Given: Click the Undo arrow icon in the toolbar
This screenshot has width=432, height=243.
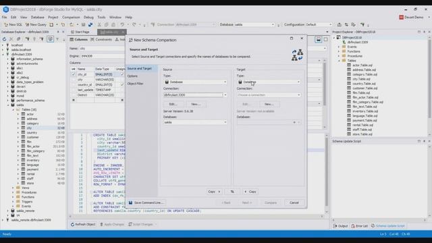Looking at the screenshot, I should coord(122,24).
